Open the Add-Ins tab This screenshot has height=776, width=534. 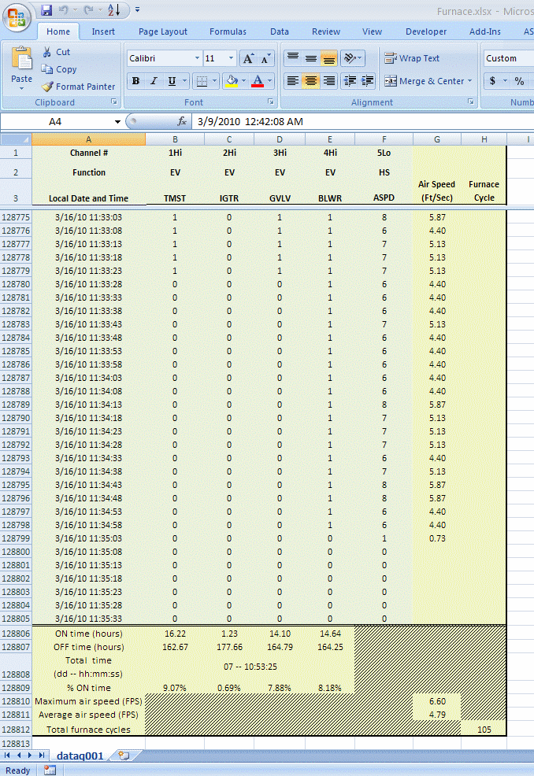click(x=485, y=31)
